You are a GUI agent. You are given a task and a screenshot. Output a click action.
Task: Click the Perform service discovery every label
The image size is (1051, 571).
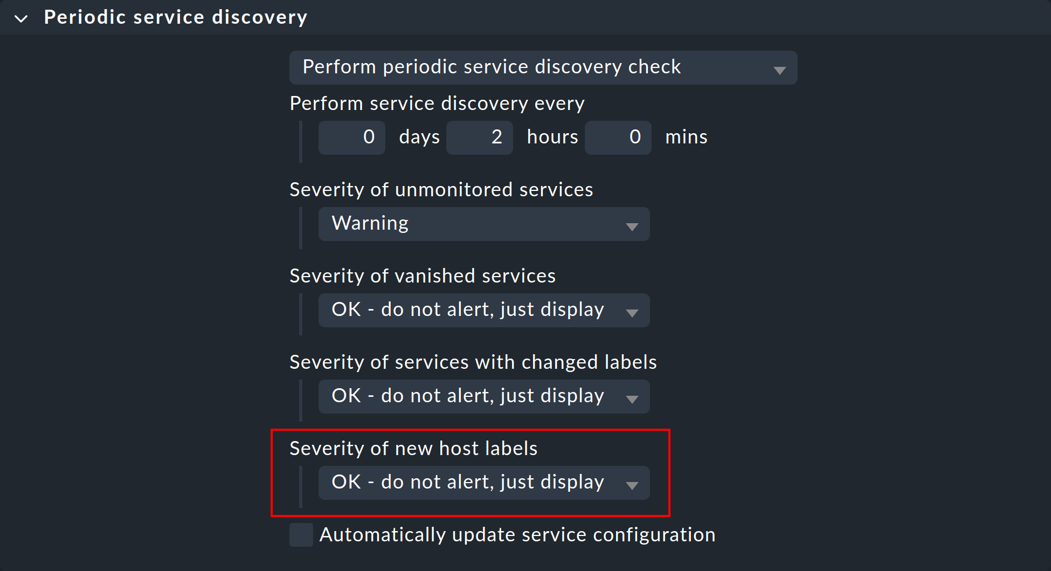pos(437,103)
